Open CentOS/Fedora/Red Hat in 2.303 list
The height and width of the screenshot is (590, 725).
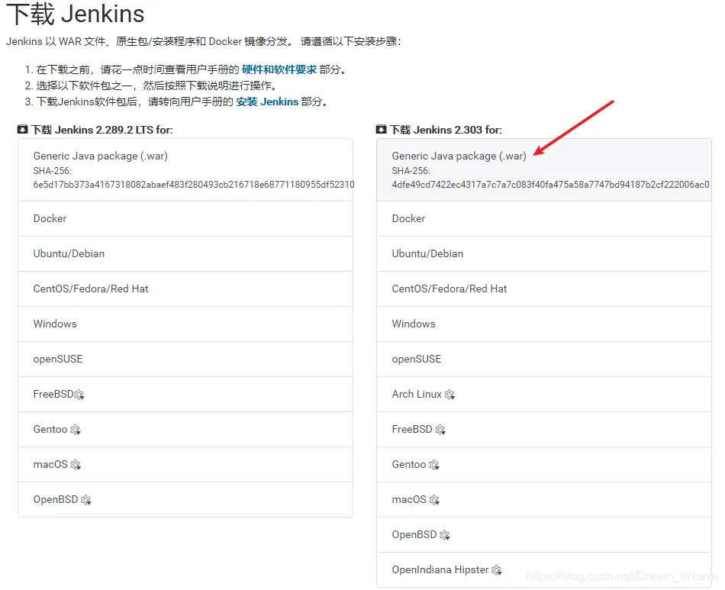[544, 289]
